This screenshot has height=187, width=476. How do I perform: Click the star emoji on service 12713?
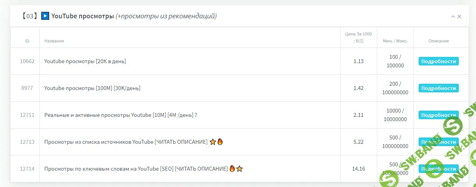pyautogui.click(x=213, y=142)
